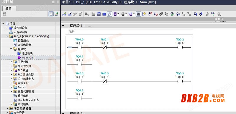This screenshot has height=114, width=236.
Task: Click 项目1 in the breadcrumb path
Action: coord(66,2)
